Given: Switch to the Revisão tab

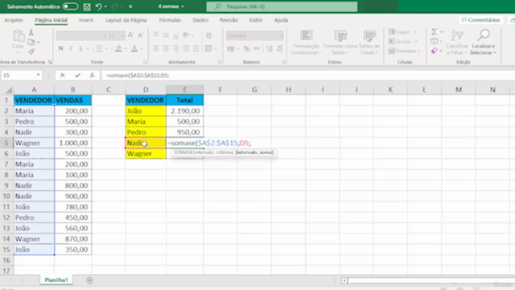Looking at the screenshot, I should (x=229, y=20).
